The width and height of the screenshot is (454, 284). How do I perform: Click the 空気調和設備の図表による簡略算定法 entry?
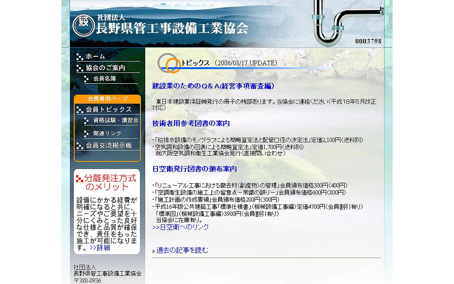pos(228,147)
